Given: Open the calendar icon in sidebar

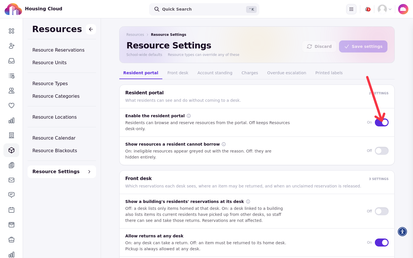Looking at the screenshot, I should [11, 210].
